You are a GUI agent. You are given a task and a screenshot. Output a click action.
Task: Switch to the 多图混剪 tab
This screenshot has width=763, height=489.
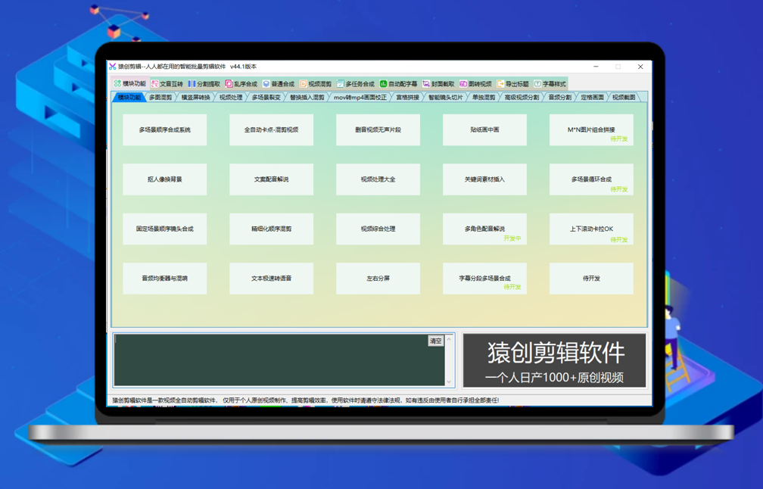pyautogui.click(x=160, y=98)
